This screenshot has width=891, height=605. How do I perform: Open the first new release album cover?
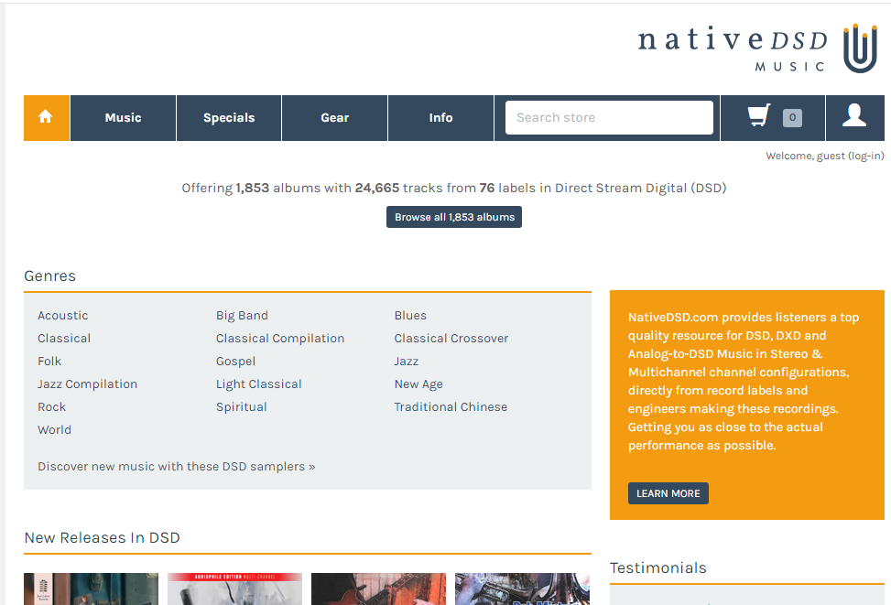(x=91, y=589)
